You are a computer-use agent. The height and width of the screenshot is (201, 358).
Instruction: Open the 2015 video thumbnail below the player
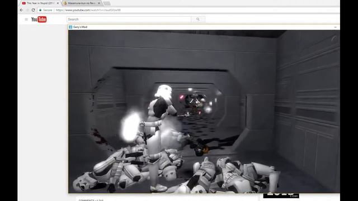tap(281, 195)
